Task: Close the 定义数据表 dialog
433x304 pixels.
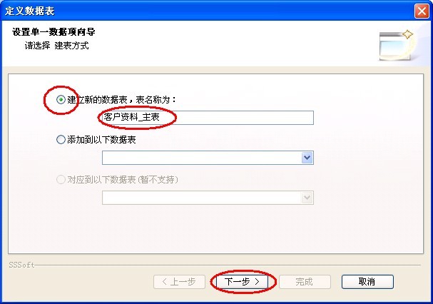Action: click(x=422, y=11)
